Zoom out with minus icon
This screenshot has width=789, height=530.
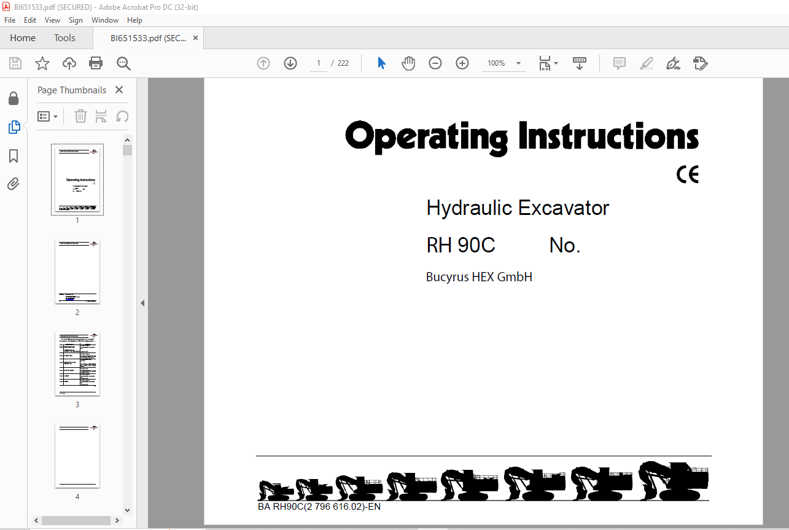(435, 63)
